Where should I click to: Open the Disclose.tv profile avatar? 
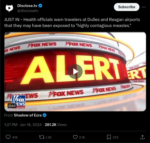pyautogui.click(x=9, y=8)
